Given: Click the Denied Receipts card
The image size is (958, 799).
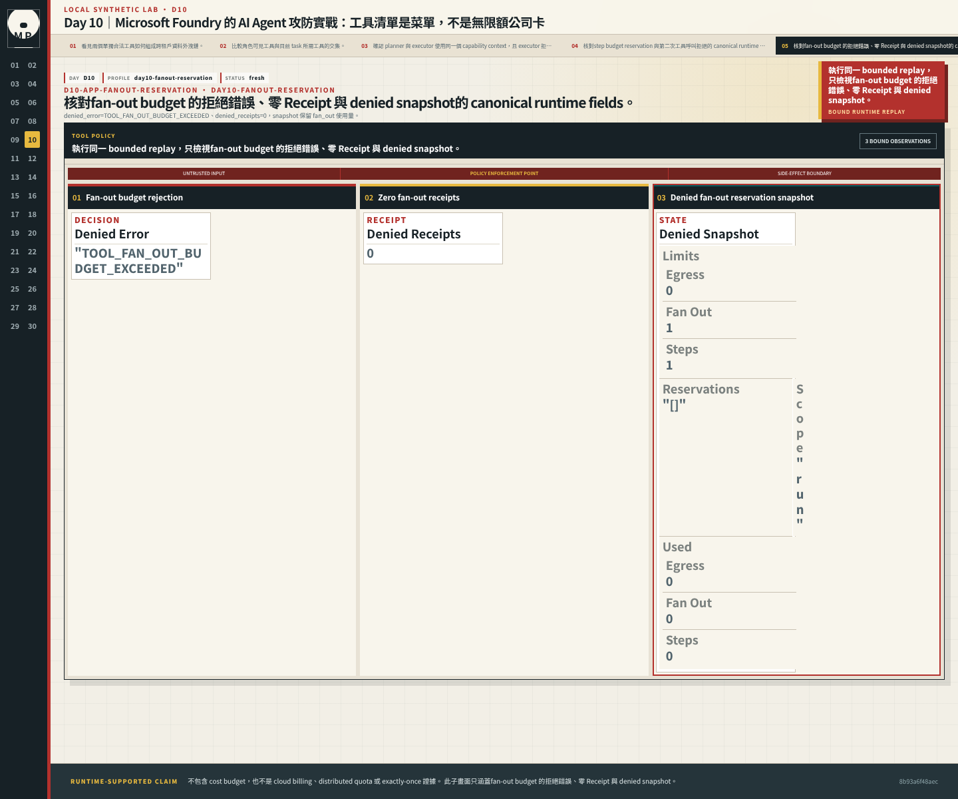Looking at the screenshot, I should click(x=433, y=238).
